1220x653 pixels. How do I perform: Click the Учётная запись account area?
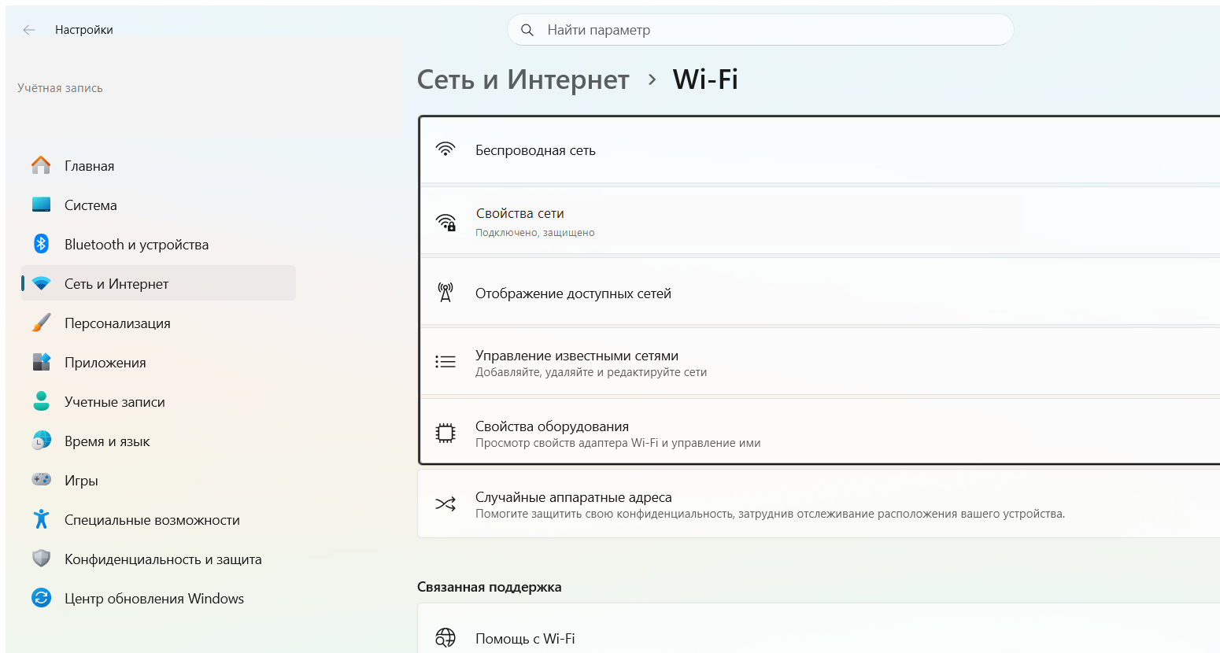(60, 88)
